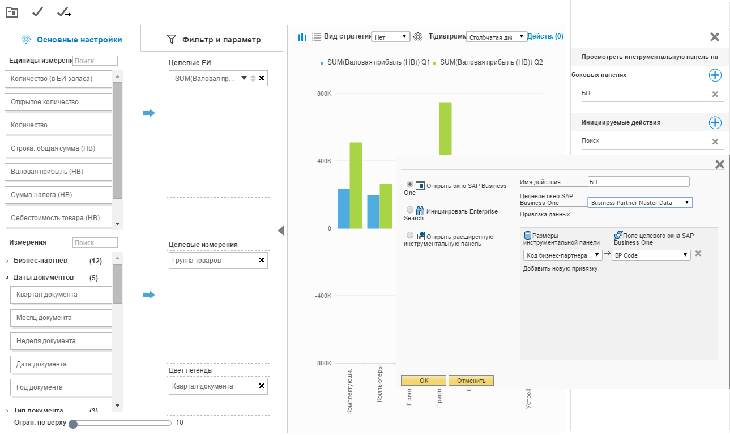Select Неделя документа dimension
Image resolution: width=730 pixels, height=435 pixels.
click(61, 341)
